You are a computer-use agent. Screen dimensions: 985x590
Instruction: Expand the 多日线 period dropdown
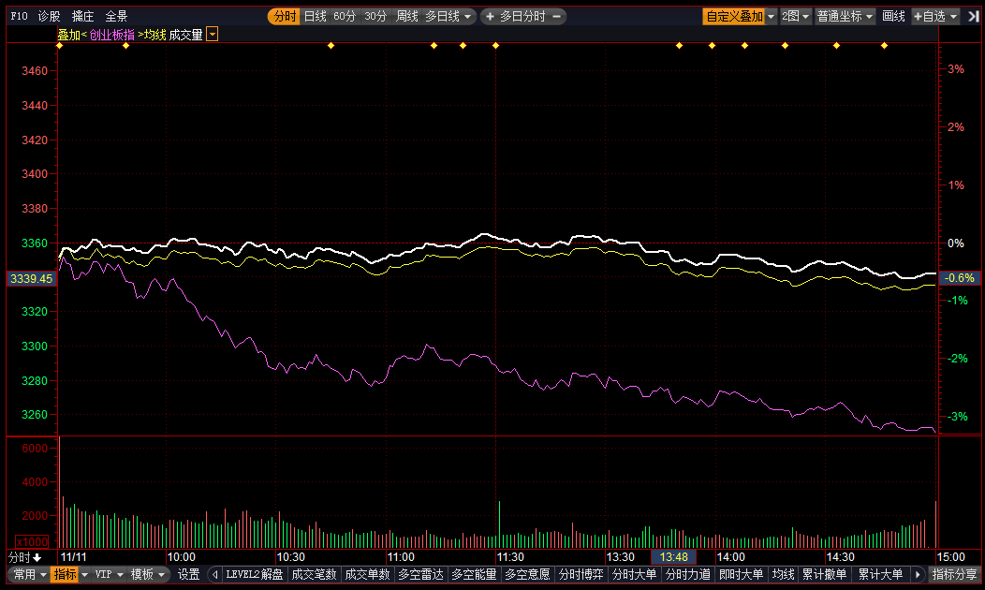click(x=448, y=16)
